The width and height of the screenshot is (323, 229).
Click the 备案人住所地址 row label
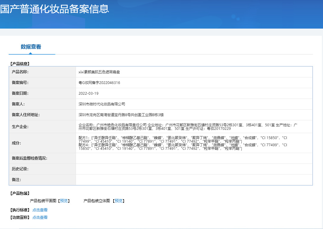click(x=26, y=115)
